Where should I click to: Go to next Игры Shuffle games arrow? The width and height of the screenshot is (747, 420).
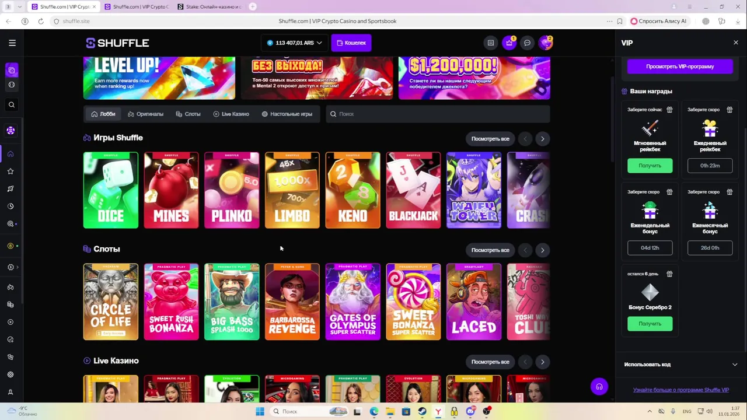click(542, 139)
